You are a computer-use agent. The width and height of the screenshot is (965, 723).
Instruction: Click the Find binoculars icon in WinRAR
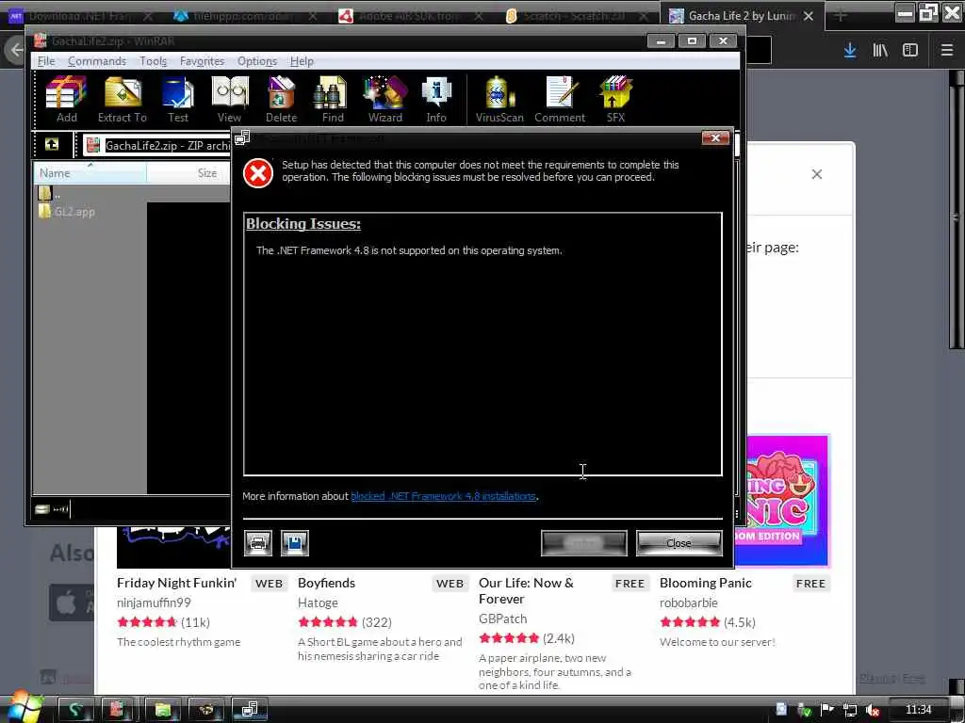(x=333, y=100)
